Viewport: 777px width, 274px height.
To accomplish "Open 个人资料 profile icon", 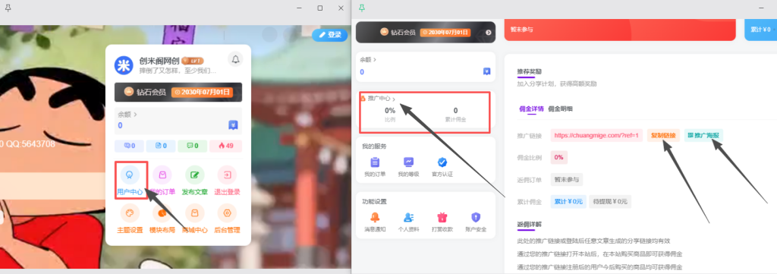I will (408, 222).
